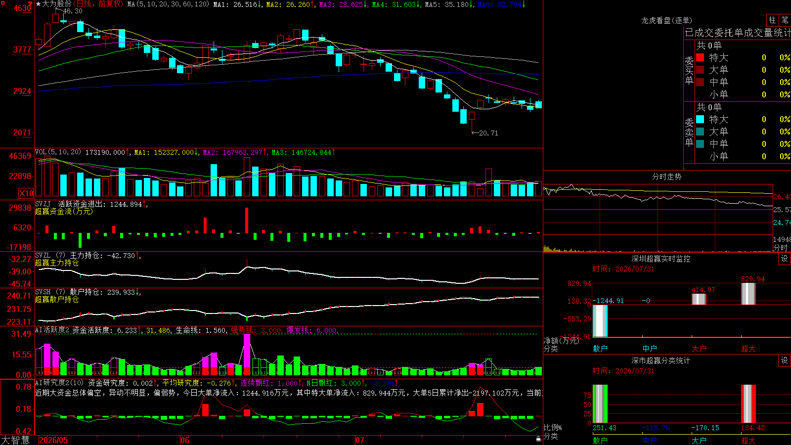
Task: Click the 大户 414.97 bar
Action: coord(699,299)
